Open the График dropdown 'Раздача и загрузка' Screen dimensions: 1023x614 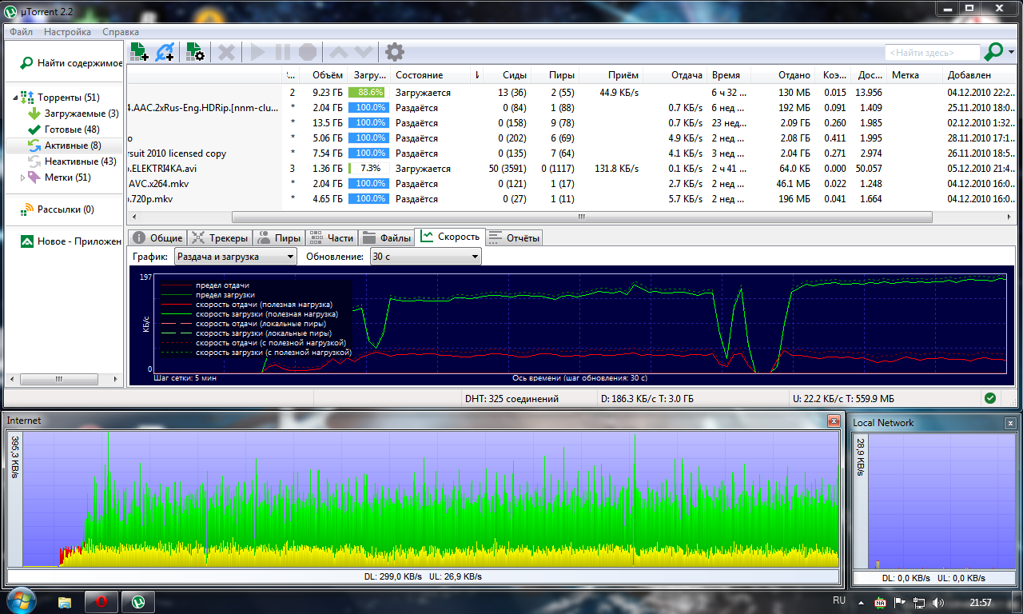235,257
